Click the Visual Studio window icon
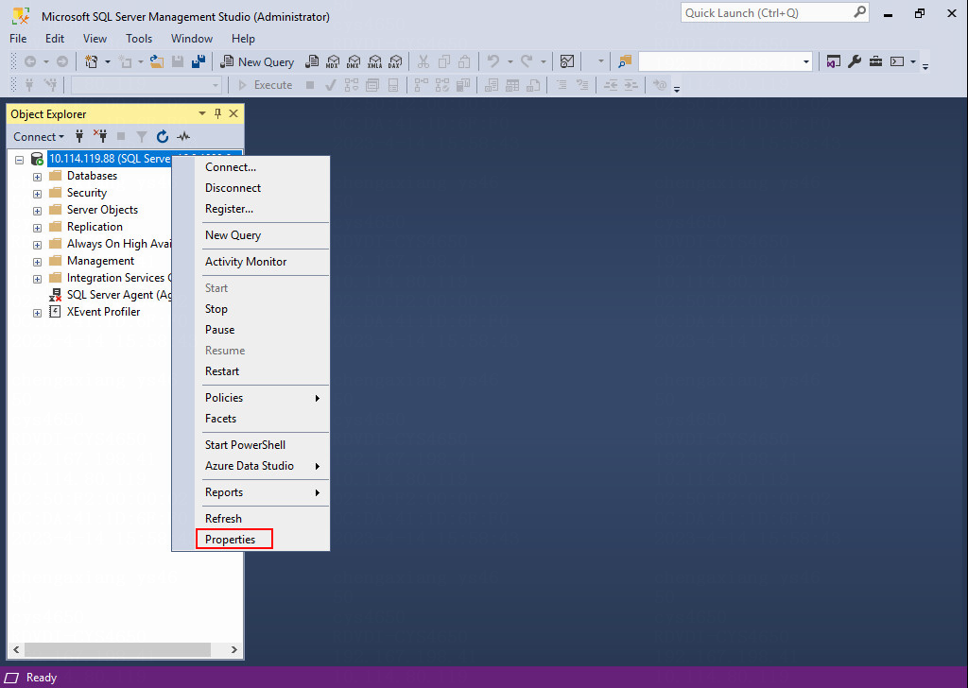Viewport: 968px width, 688px height. pyautogui.click(x=834, y=61)
